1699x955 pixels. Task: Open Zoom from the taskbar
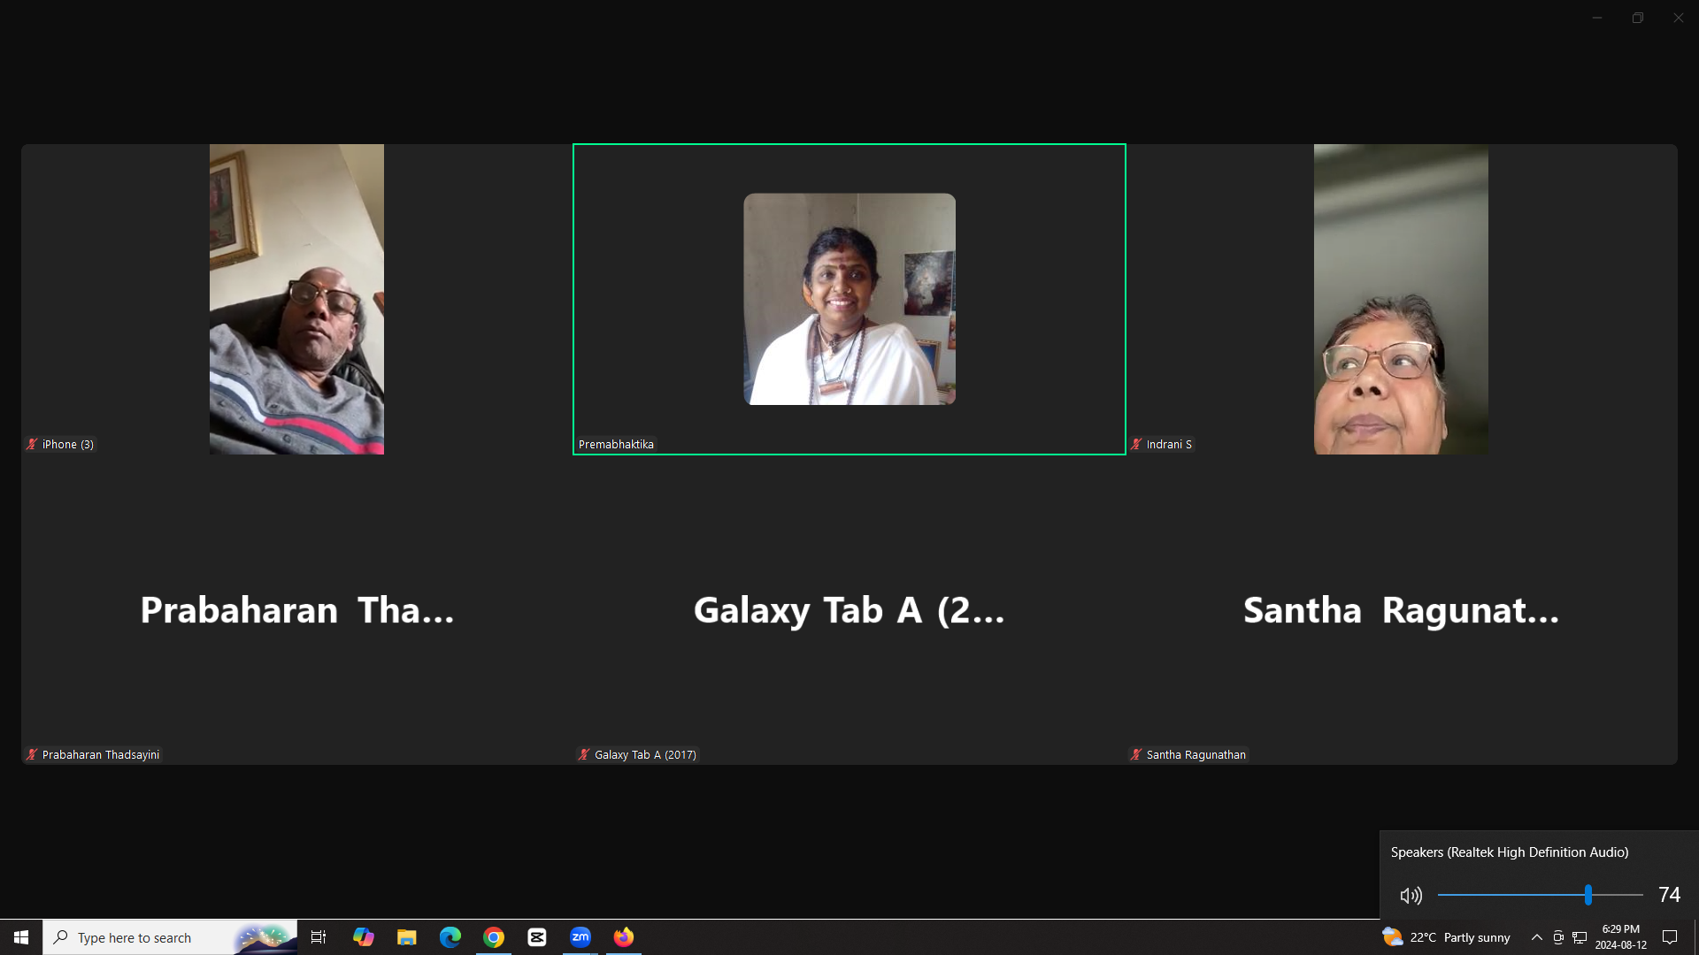pos(580,937)
